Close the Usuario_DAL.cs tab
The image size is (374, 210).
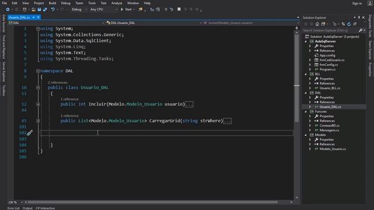38,17
